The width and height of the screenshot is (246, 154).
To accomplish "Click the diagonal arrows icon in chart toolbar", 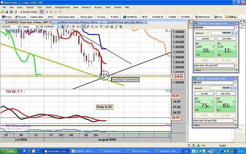I will (x=116, y=27).
